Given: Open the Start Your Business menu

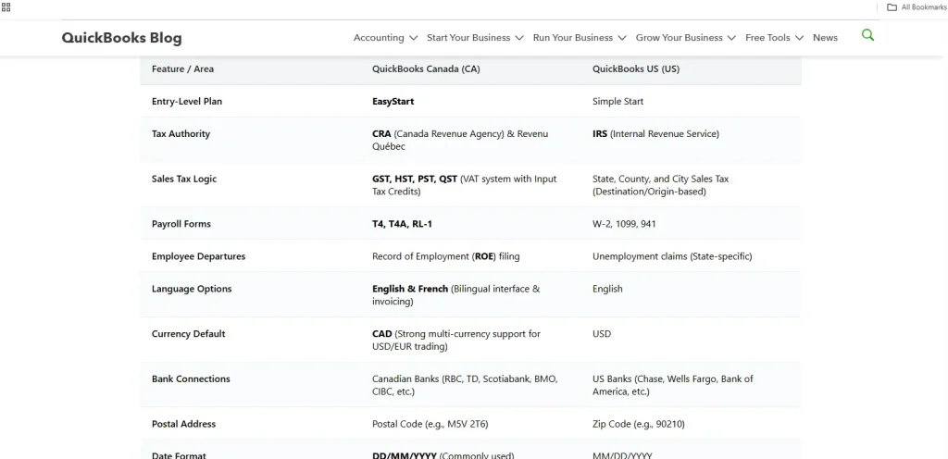Looking at the screenshot, I should click(x=468, y=37).
